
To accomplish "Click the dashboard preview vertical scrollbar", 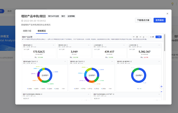I will click(x=165, y=43).
